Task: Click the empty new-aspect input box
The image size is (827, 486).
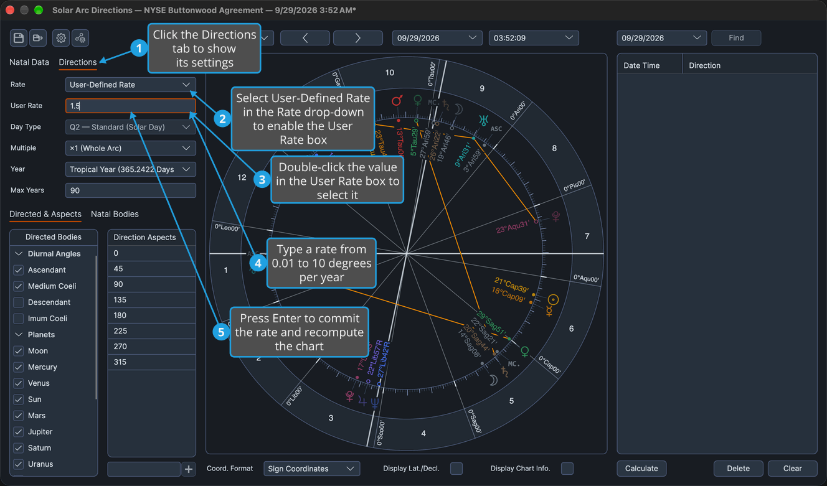Action: click(144, 469)
